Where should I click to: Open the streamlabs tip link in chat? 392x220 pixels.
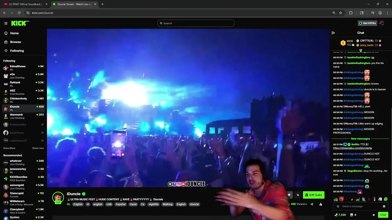(352, 148)
